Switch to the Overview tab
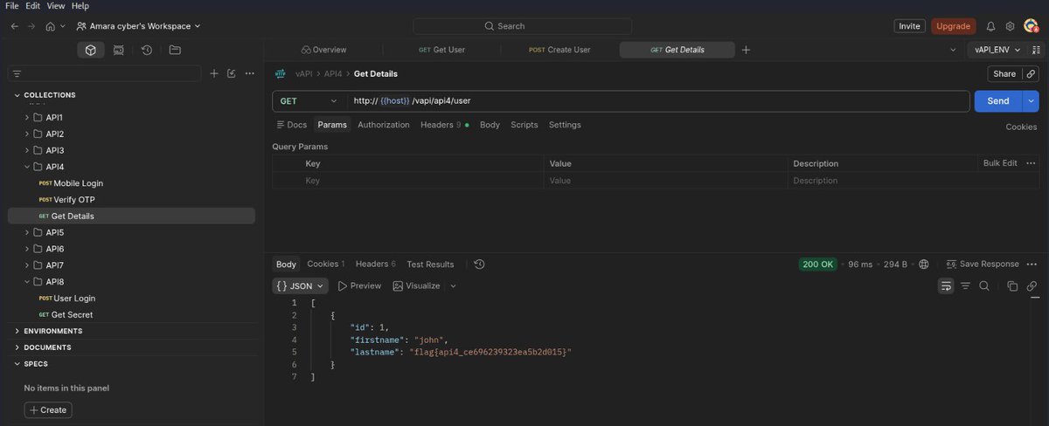The width and height of the screenshot is (1049, 426). pos(323,50)
